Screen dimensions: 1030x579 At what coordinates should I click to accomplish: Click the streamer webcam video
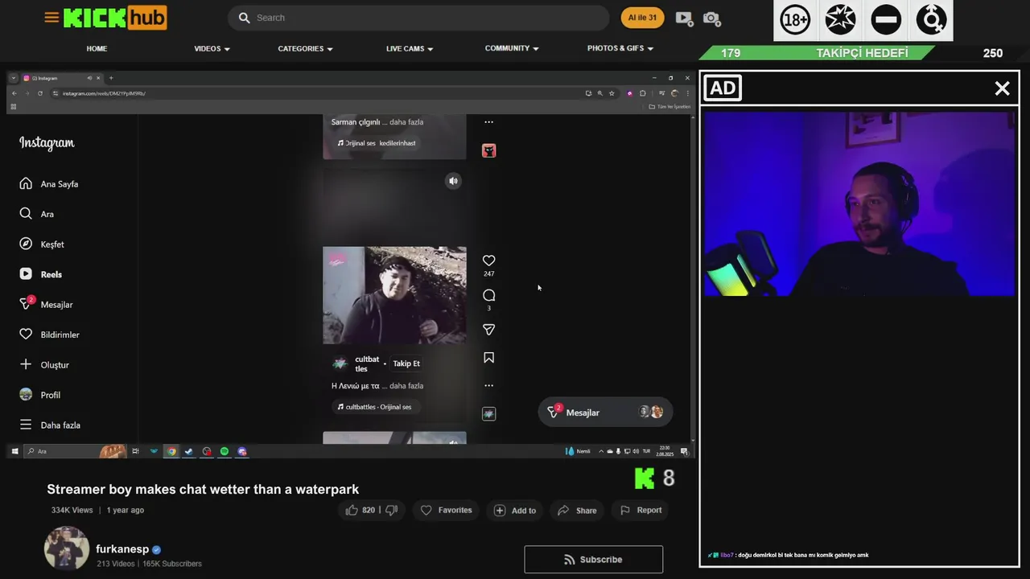click(x=859, y=203)
